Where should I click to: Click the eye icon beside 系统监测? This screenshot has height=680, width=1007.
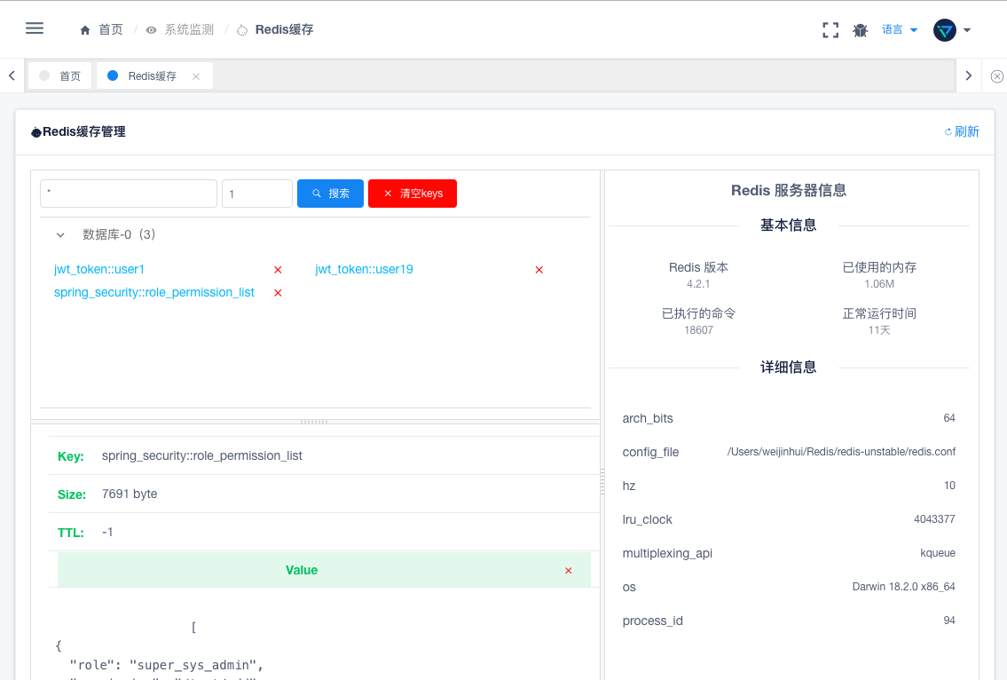tap(151, 30)
